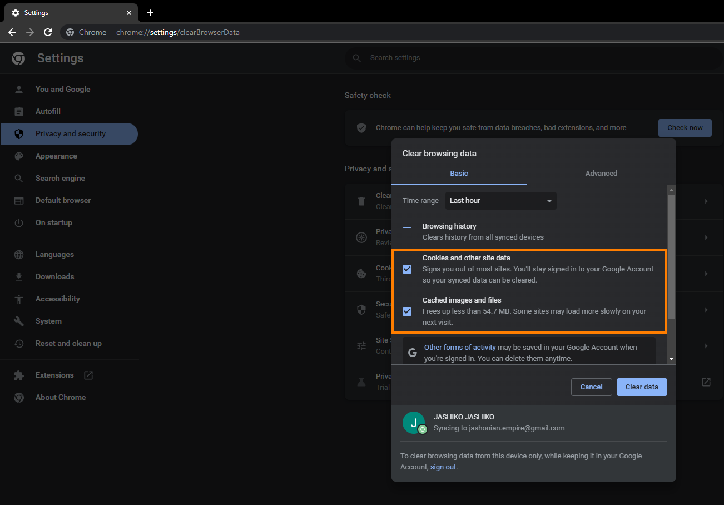Click the browser Forward arrow
Viewport: 724px width, 505px height.
click(30, 32)
